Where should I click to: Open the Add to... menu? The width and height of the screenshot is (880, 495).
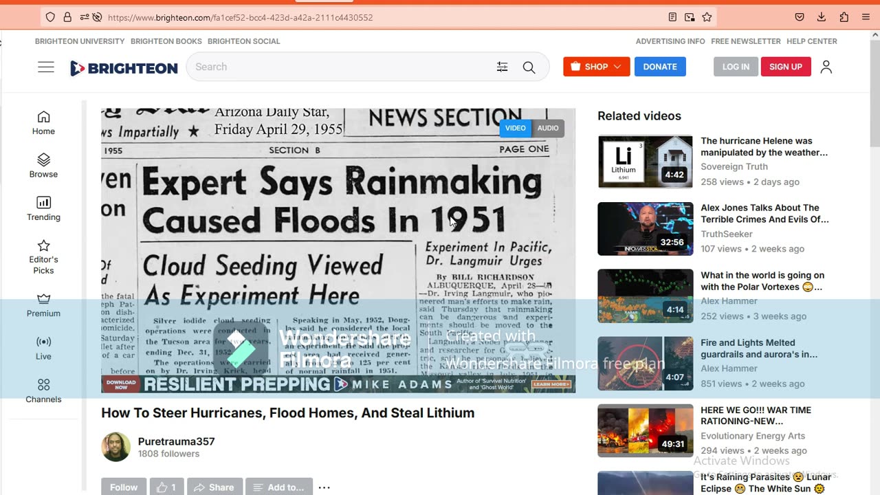(279, 487)
